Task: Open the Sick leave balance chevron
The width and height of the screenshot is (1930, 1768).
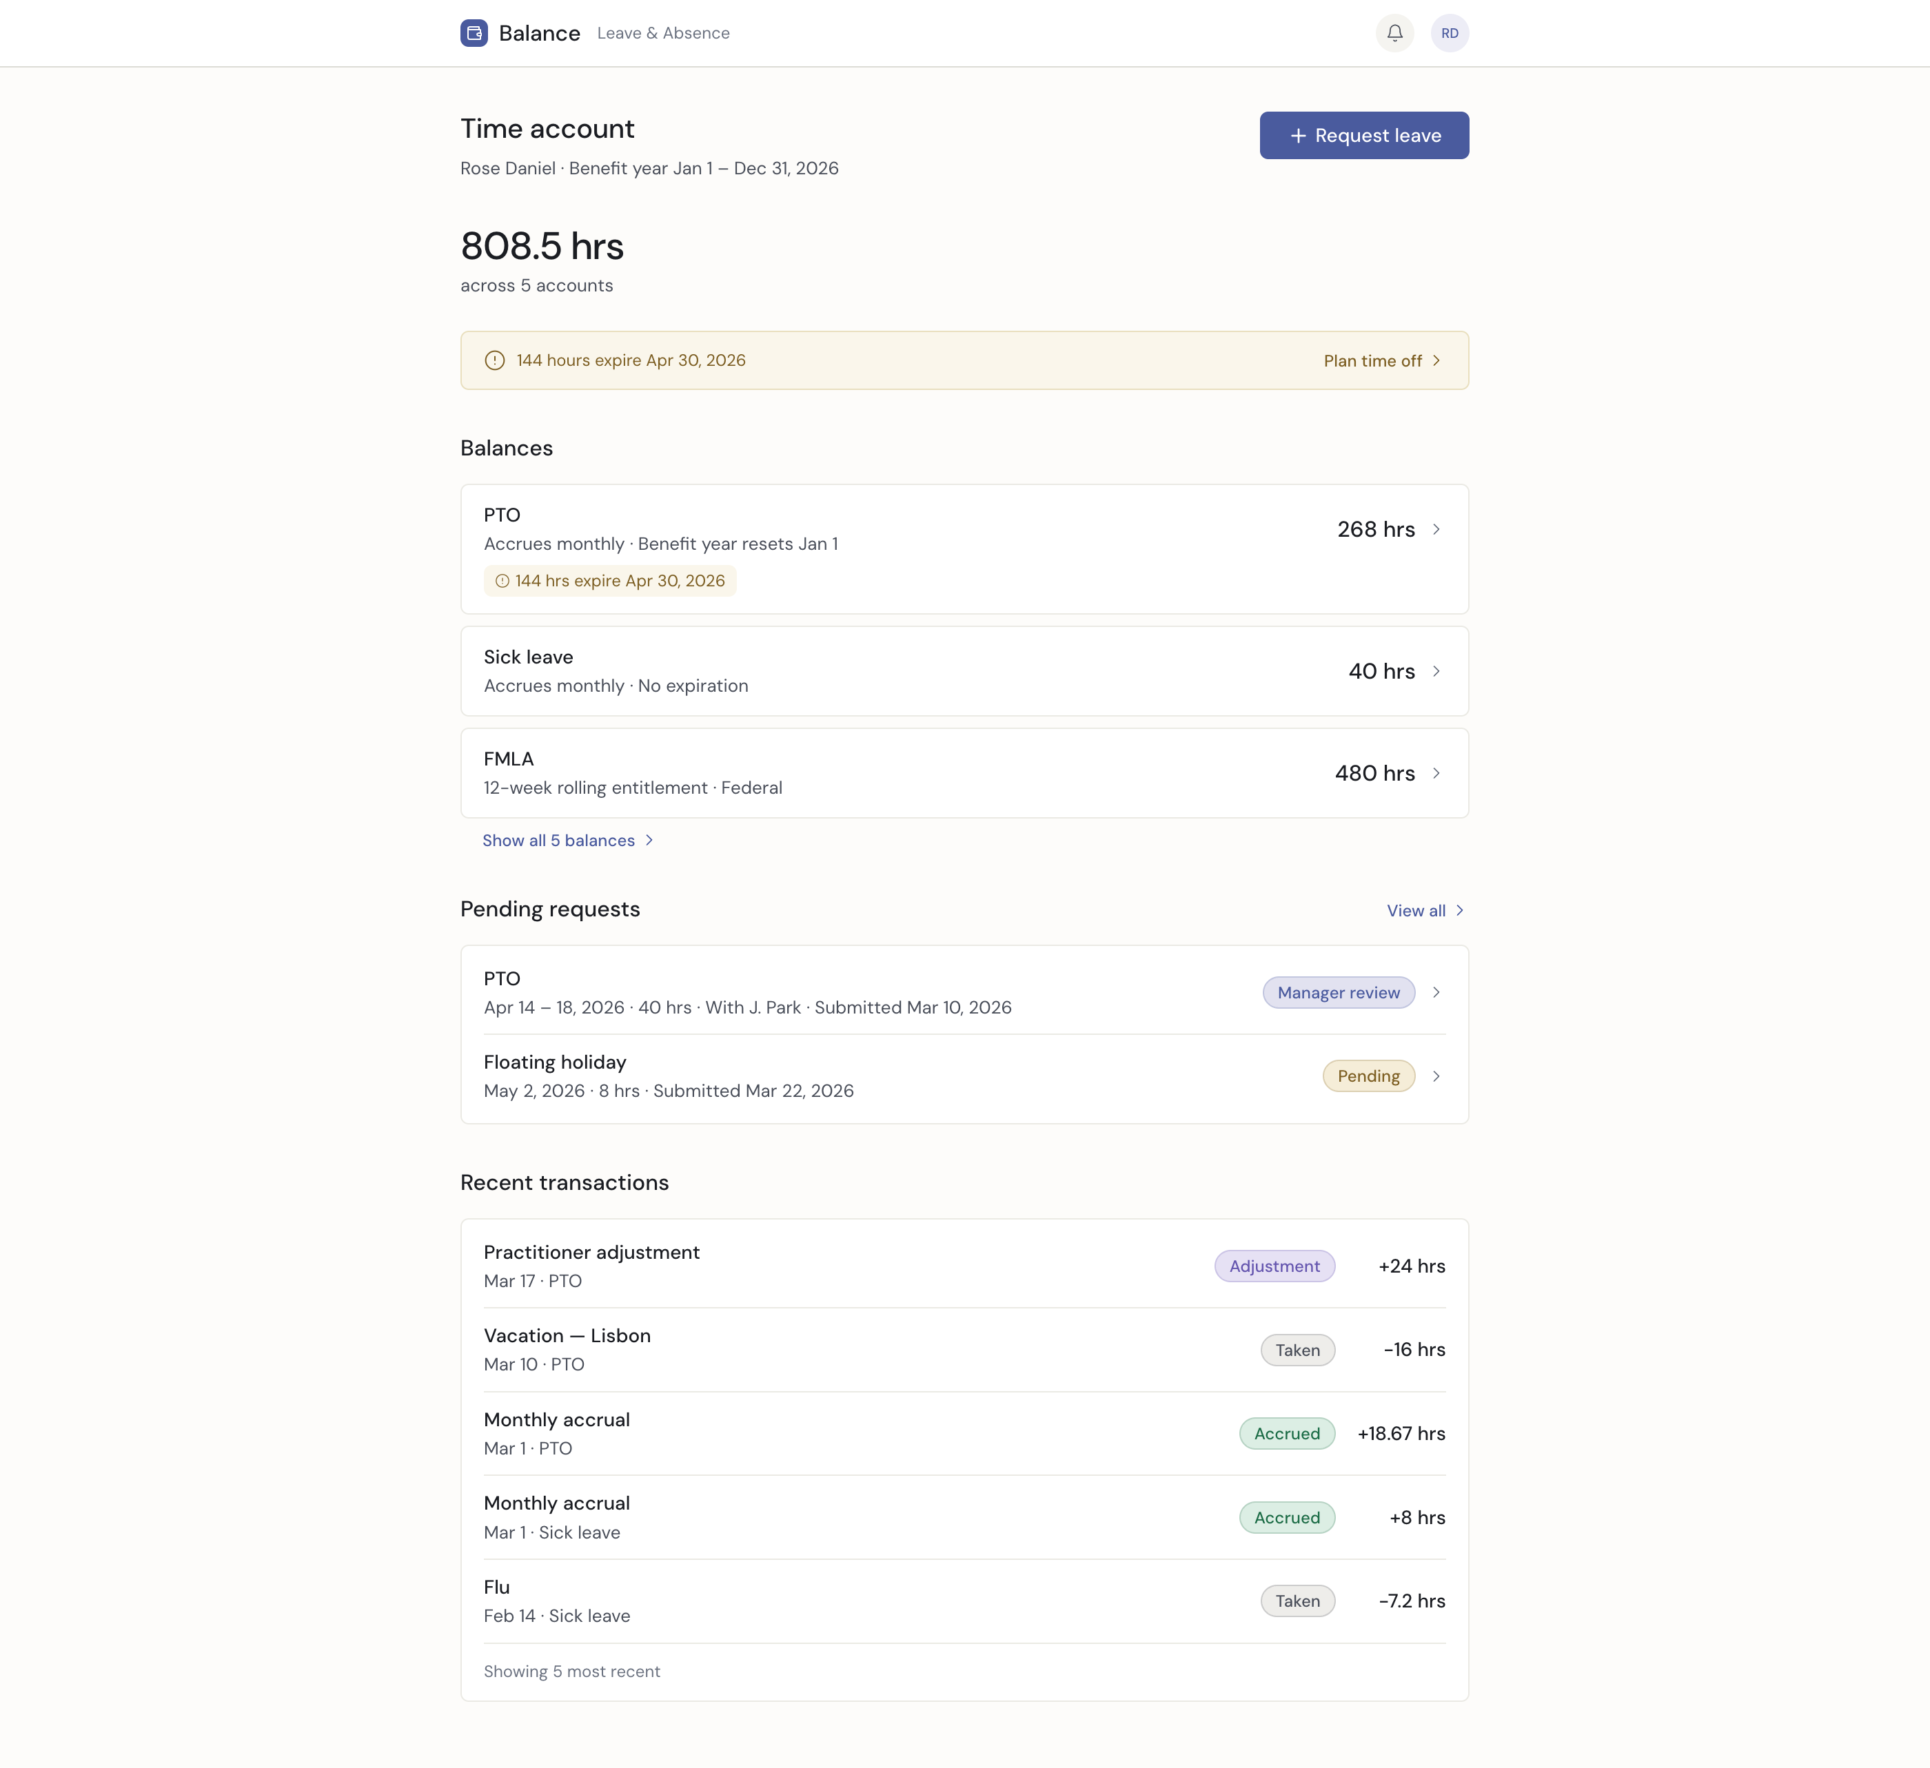Action: (1437, 670)
